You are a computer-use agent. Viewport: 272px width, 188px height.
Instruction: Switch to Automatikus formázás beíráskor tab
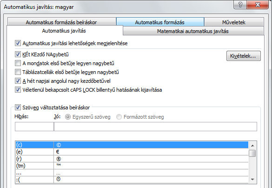tap(61, 22)
